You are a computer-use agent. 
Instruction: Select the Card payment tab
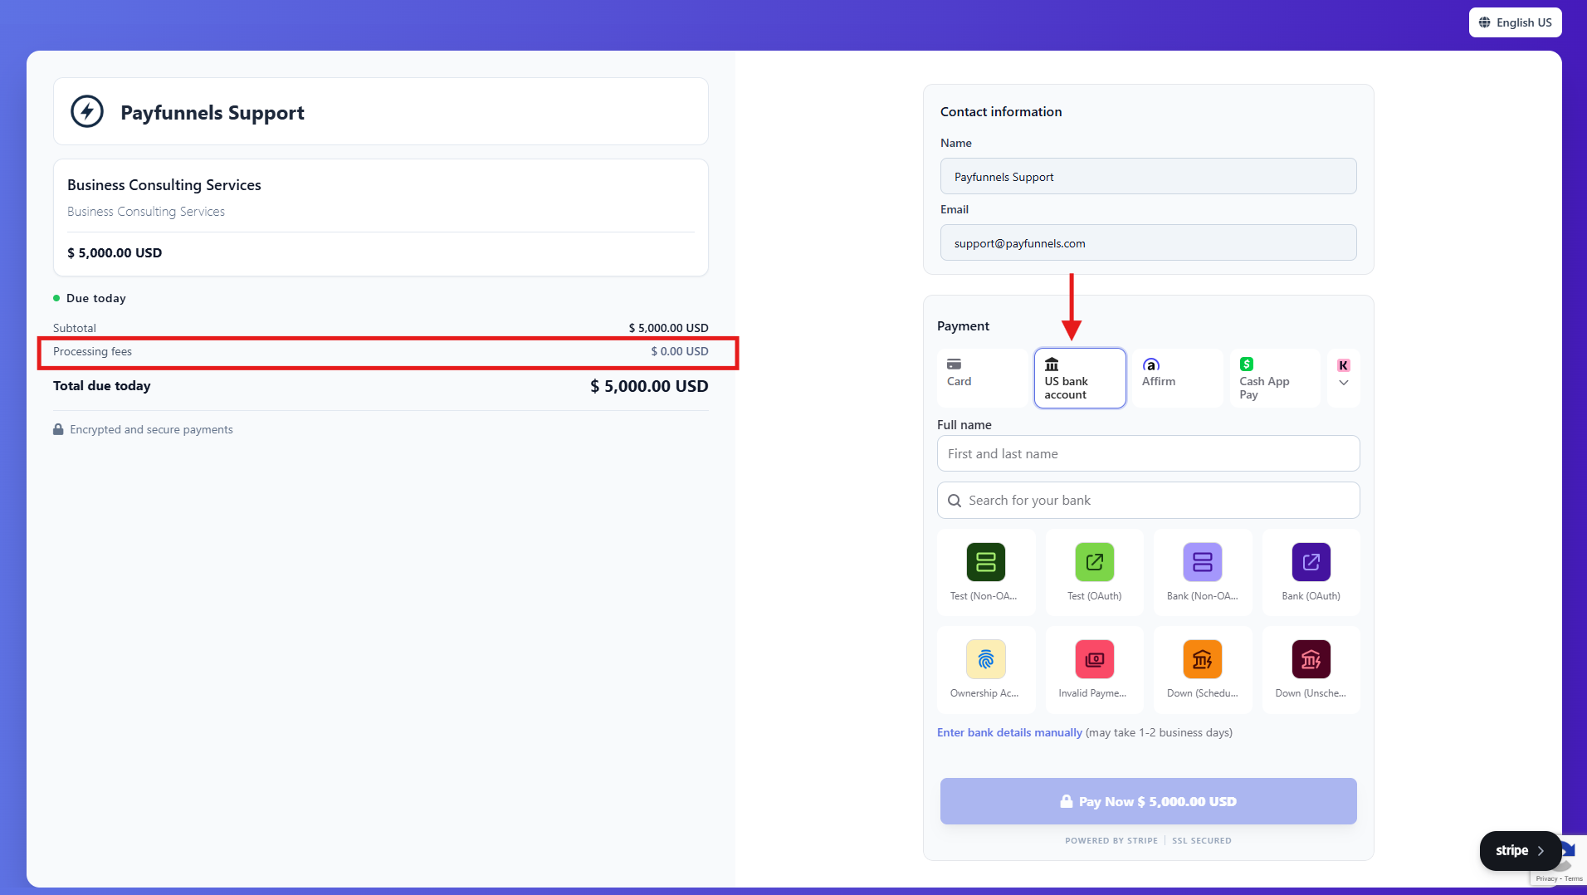click(984, 378)
